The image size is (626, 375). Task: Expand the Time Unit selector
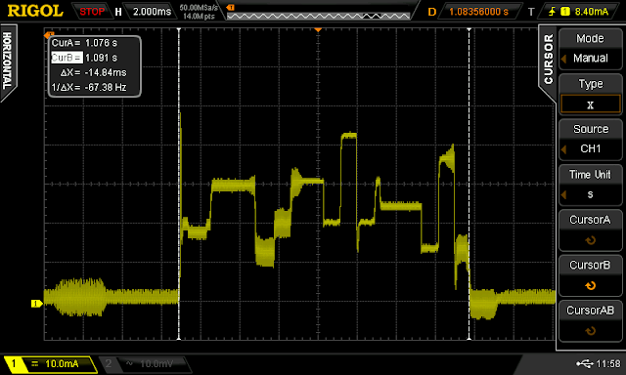(x=590, y=185)
